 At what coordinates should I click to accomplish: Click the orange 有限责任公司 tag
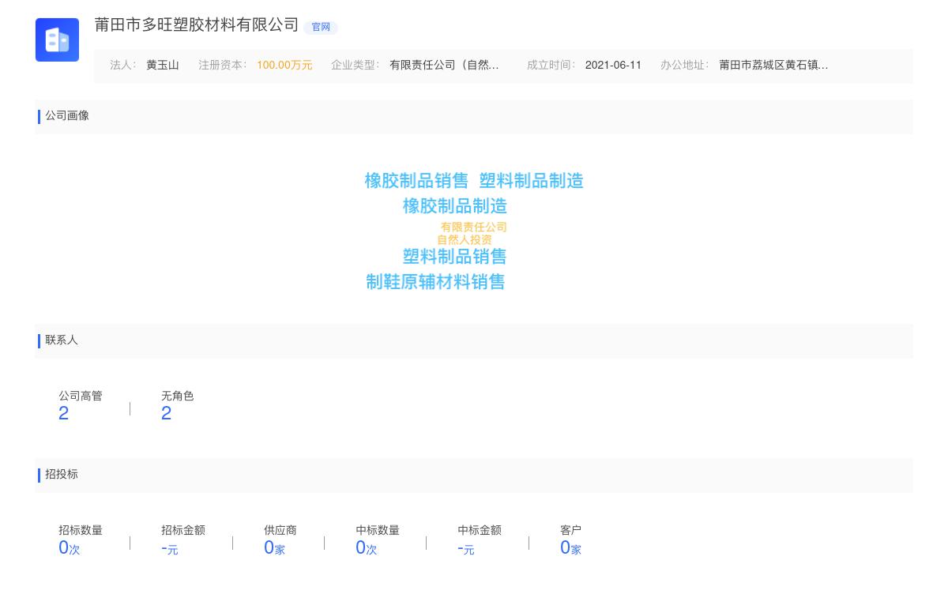pos(473,227)
